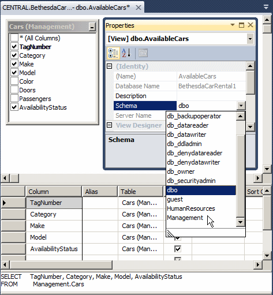The width and height of the screenshot is (273, 295).
Task: Open the active files list arrow
Action: pos(266,8)
